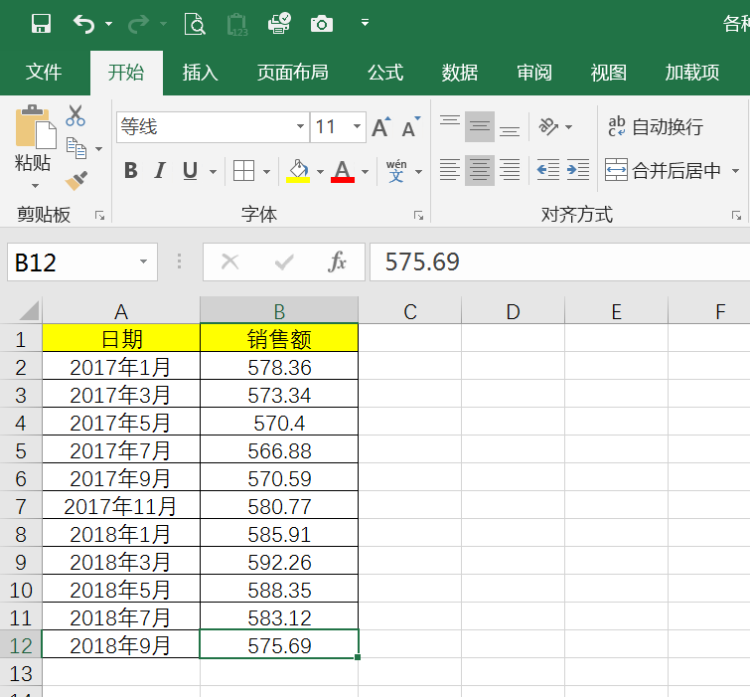Toggle middle vertical alignment
750x697 pixels.
pos(480,127)
